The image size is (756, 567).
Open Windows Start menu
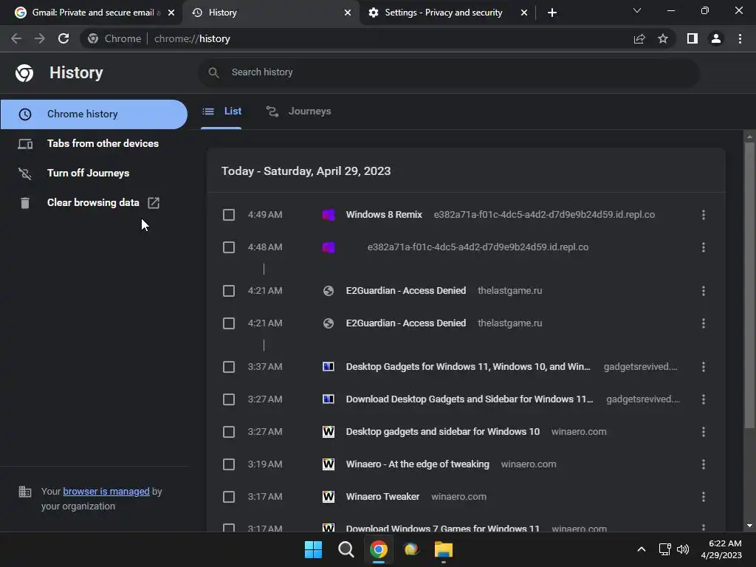point(313,549)
